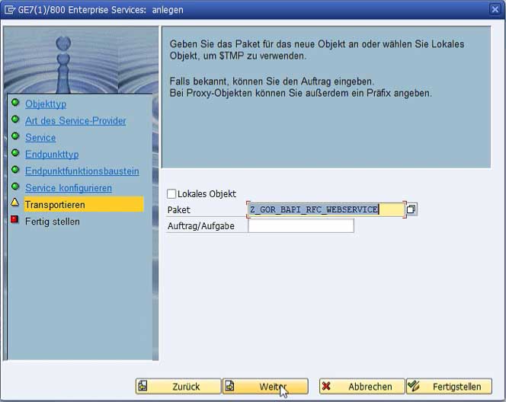Click the SAP window icon in title bar
Image resolution: width=506 pixels, height=402 pixels.
click(x=8, y=10)
